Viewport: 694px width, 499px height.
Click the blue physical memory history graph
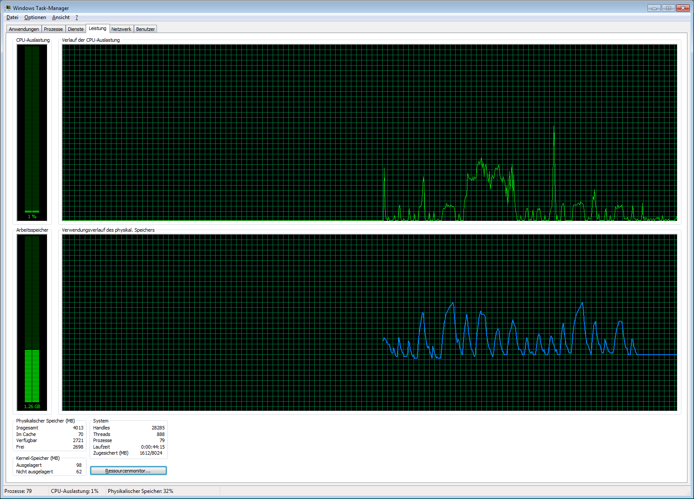pos(369,323)
